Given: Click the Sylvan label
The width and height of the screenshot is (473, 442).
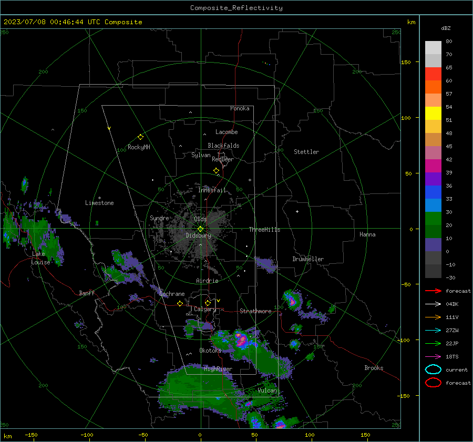Looking at the screenshot, I should pyautogui.click(x=201, y=155).
